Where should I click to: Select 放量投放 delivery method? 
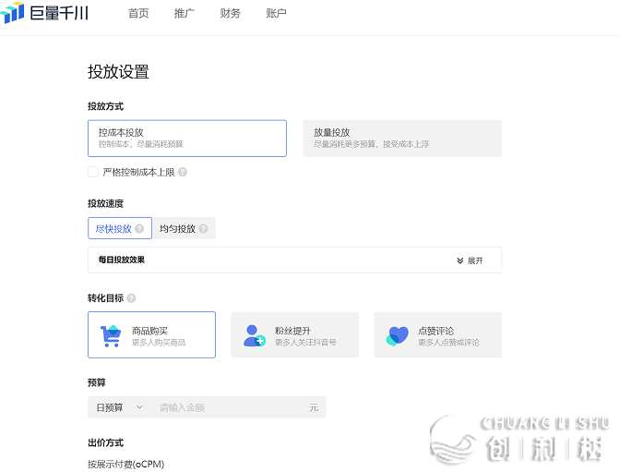pos(401,138)
